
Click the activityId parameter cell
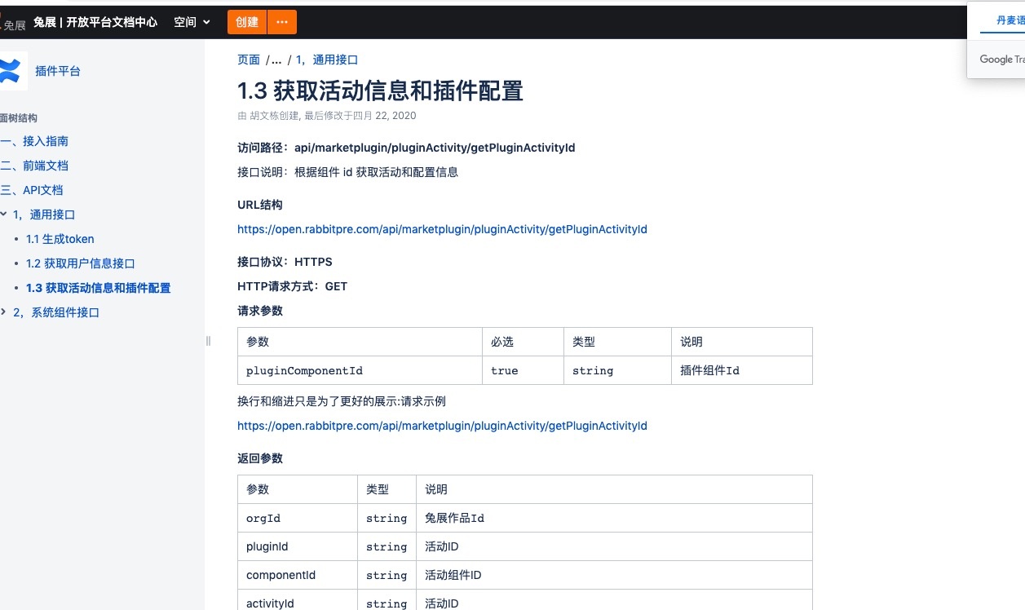(298, 602)
